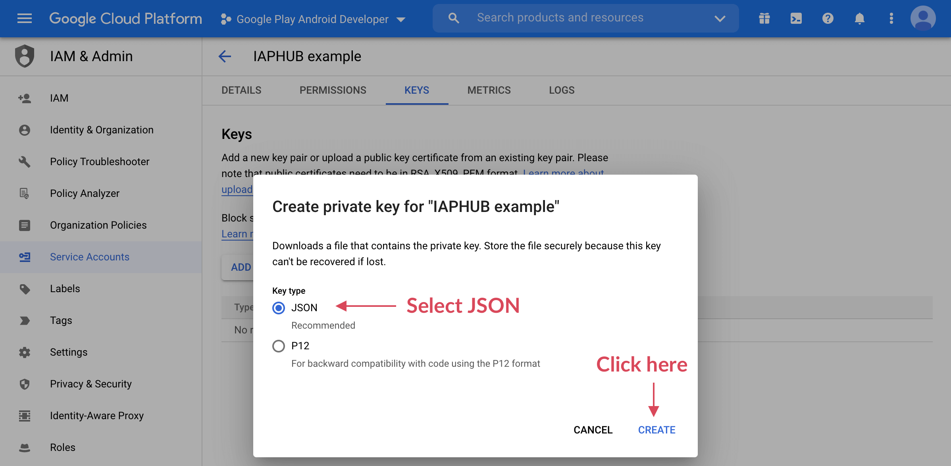Expand the Google Play Android Developer project selector
Screen dimensions: 951x466
(x=313, y=19)
